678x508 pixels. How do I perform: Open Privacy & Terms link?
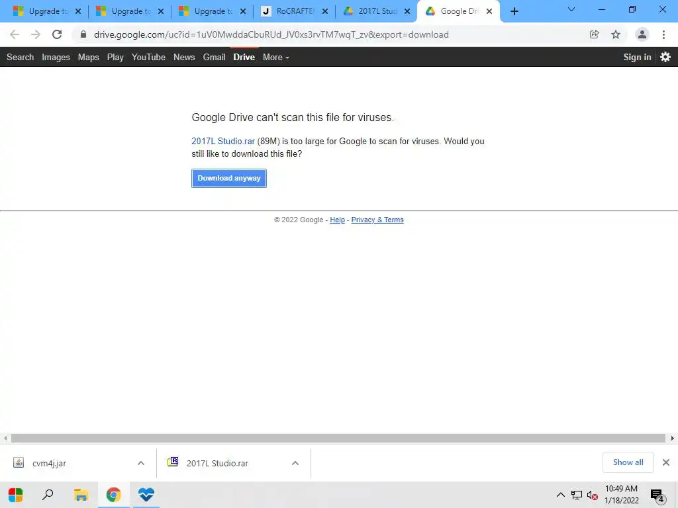[x=377, y=220]
